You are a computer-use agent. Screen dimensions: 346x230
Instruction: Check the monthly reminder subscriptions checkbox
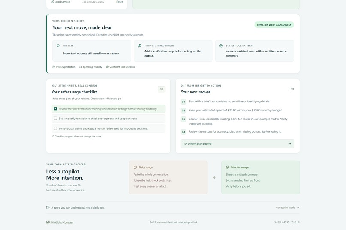55,118
